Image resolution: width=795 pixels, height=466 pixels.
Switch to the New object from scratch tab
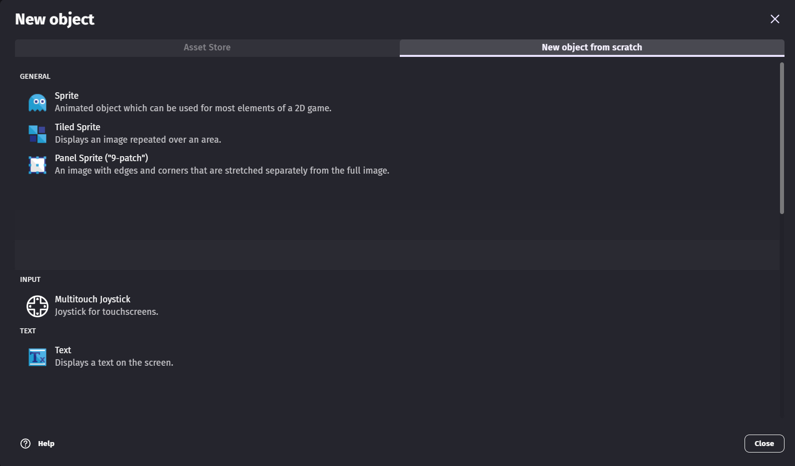click(x=592, y=47)
